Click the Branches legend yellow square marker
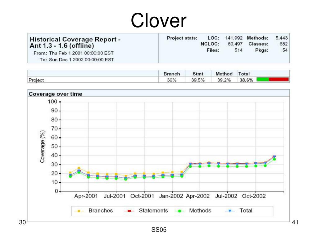The width and height of the screenshot is (318, 238). (79, 211)
